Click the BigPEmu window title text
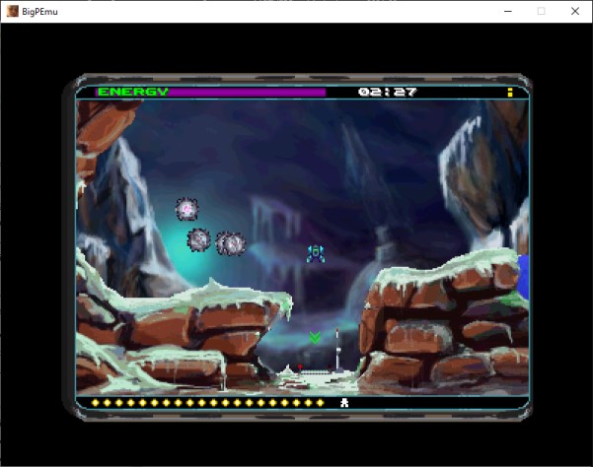593x467 pixels. click(41, 11)
